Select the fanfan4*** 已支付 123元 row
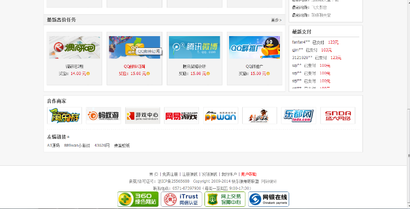 [315, 42]
